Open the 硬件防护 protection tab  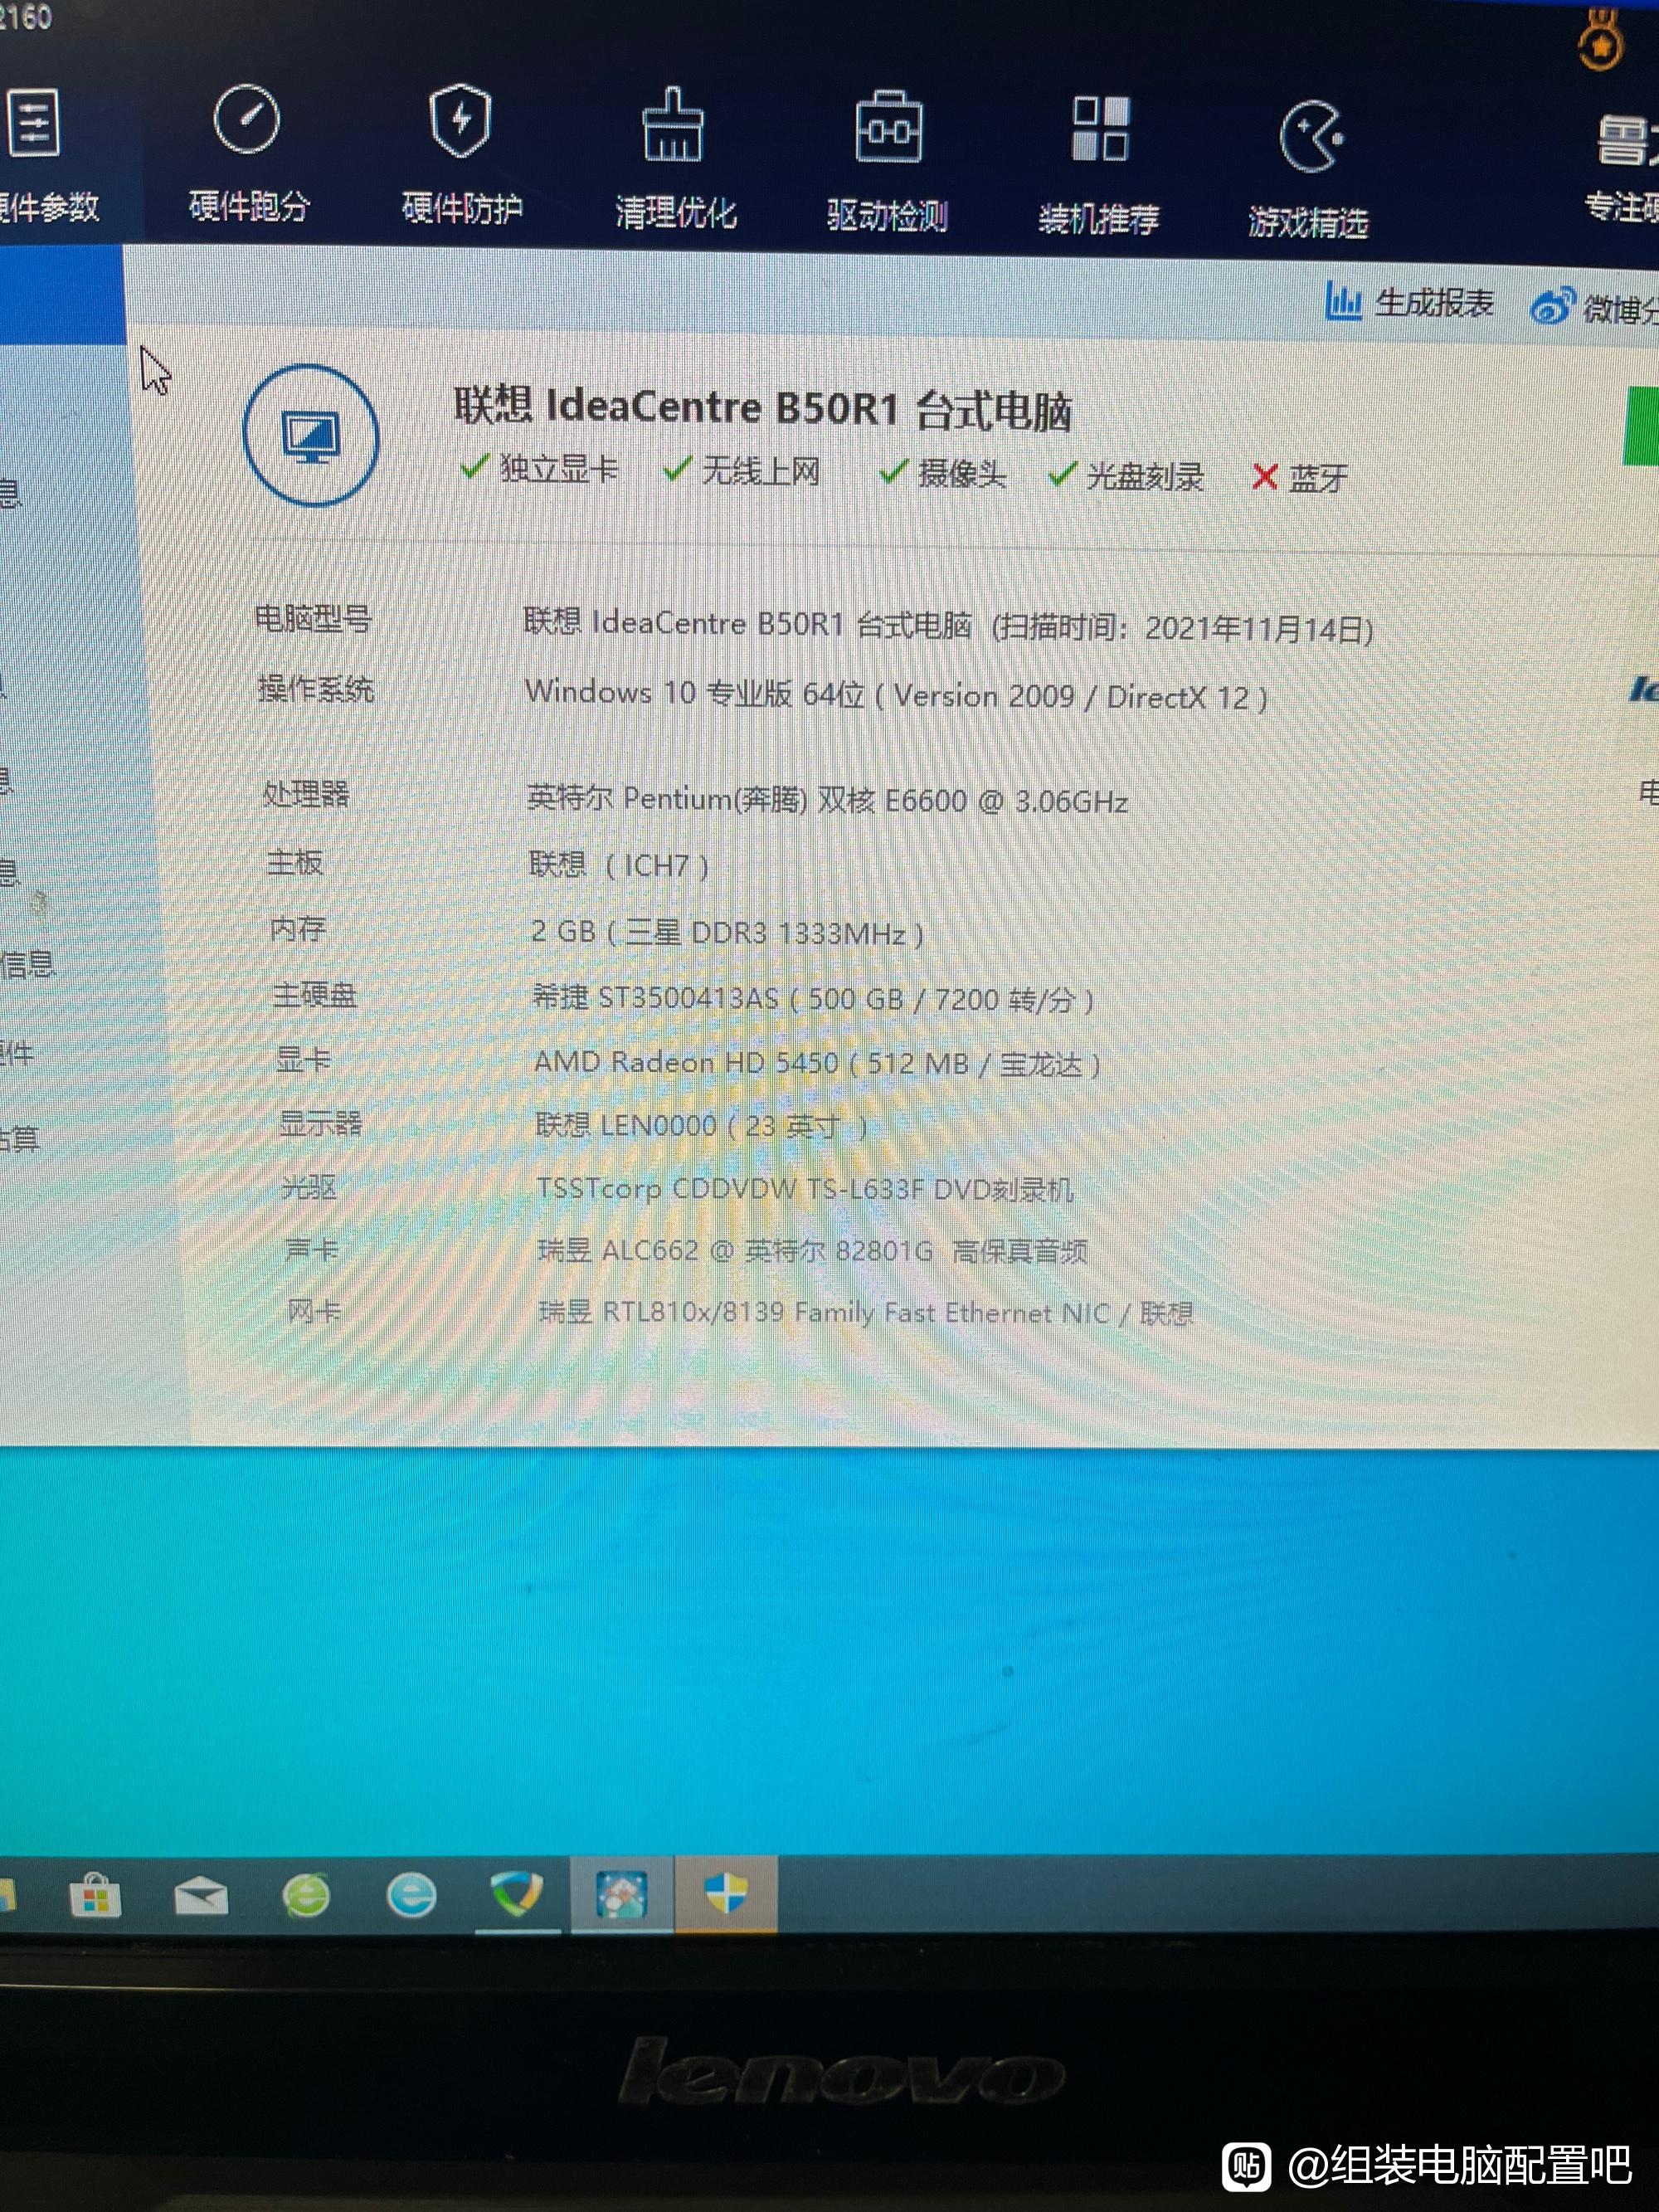coord(461,157)
